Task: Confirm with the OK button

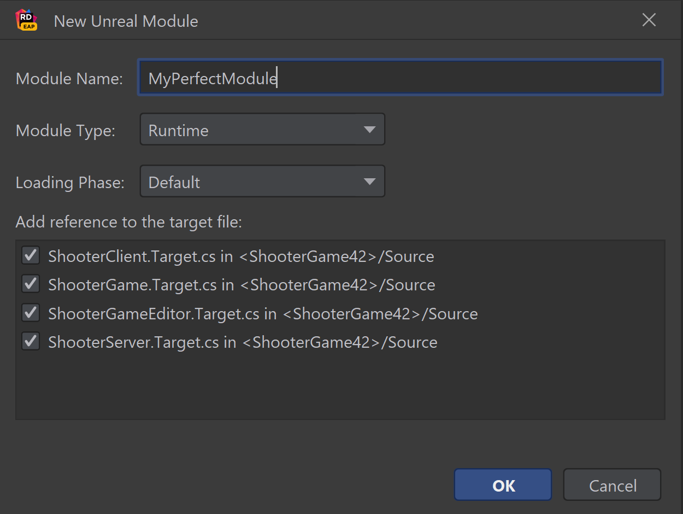Action: pyautogui.click(x=503, y=485)
